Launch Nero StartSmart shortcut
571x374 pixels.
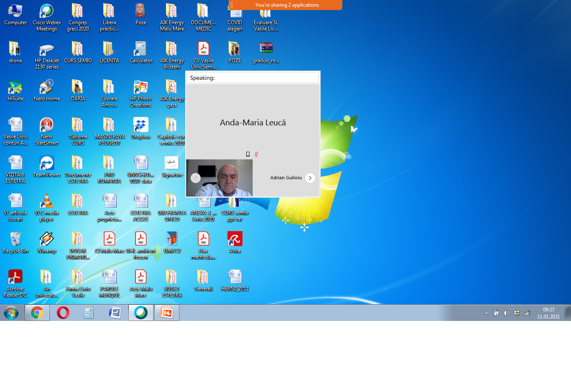point(47,131)
